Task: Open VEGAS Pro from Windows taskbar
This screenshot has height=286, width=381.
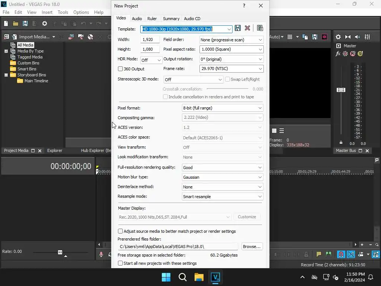Action: click(x=215, y=277)
